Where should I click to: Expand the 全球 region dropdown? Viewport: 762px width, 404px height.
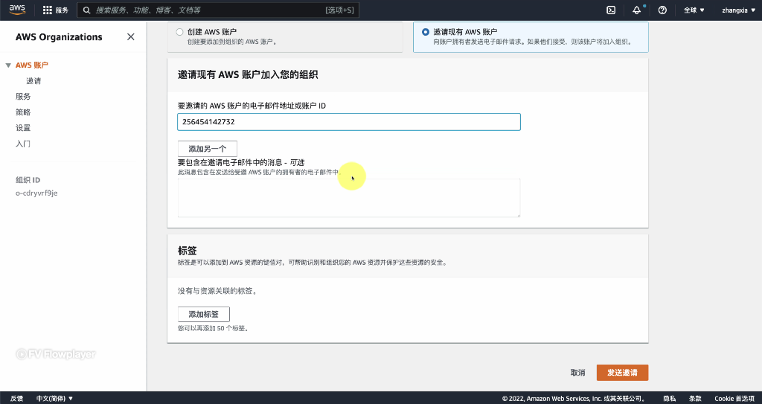694,10
